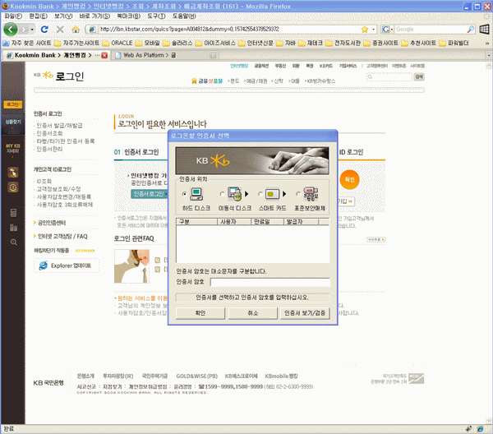Screen dimensions: 493x434
Task: Open the ORACLE bookmarks folder
Action: click(x=117, y=43)
